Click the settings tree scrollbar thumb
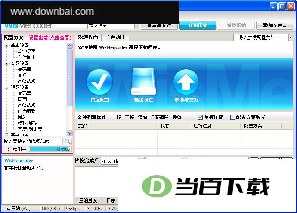 (x=70, y=78)
